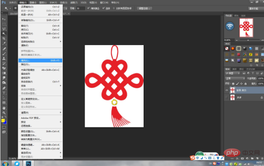Viewport: 264px width, 166px height.
Task: Open the layer blend mode dropdown
Action: tap(235, 79)
